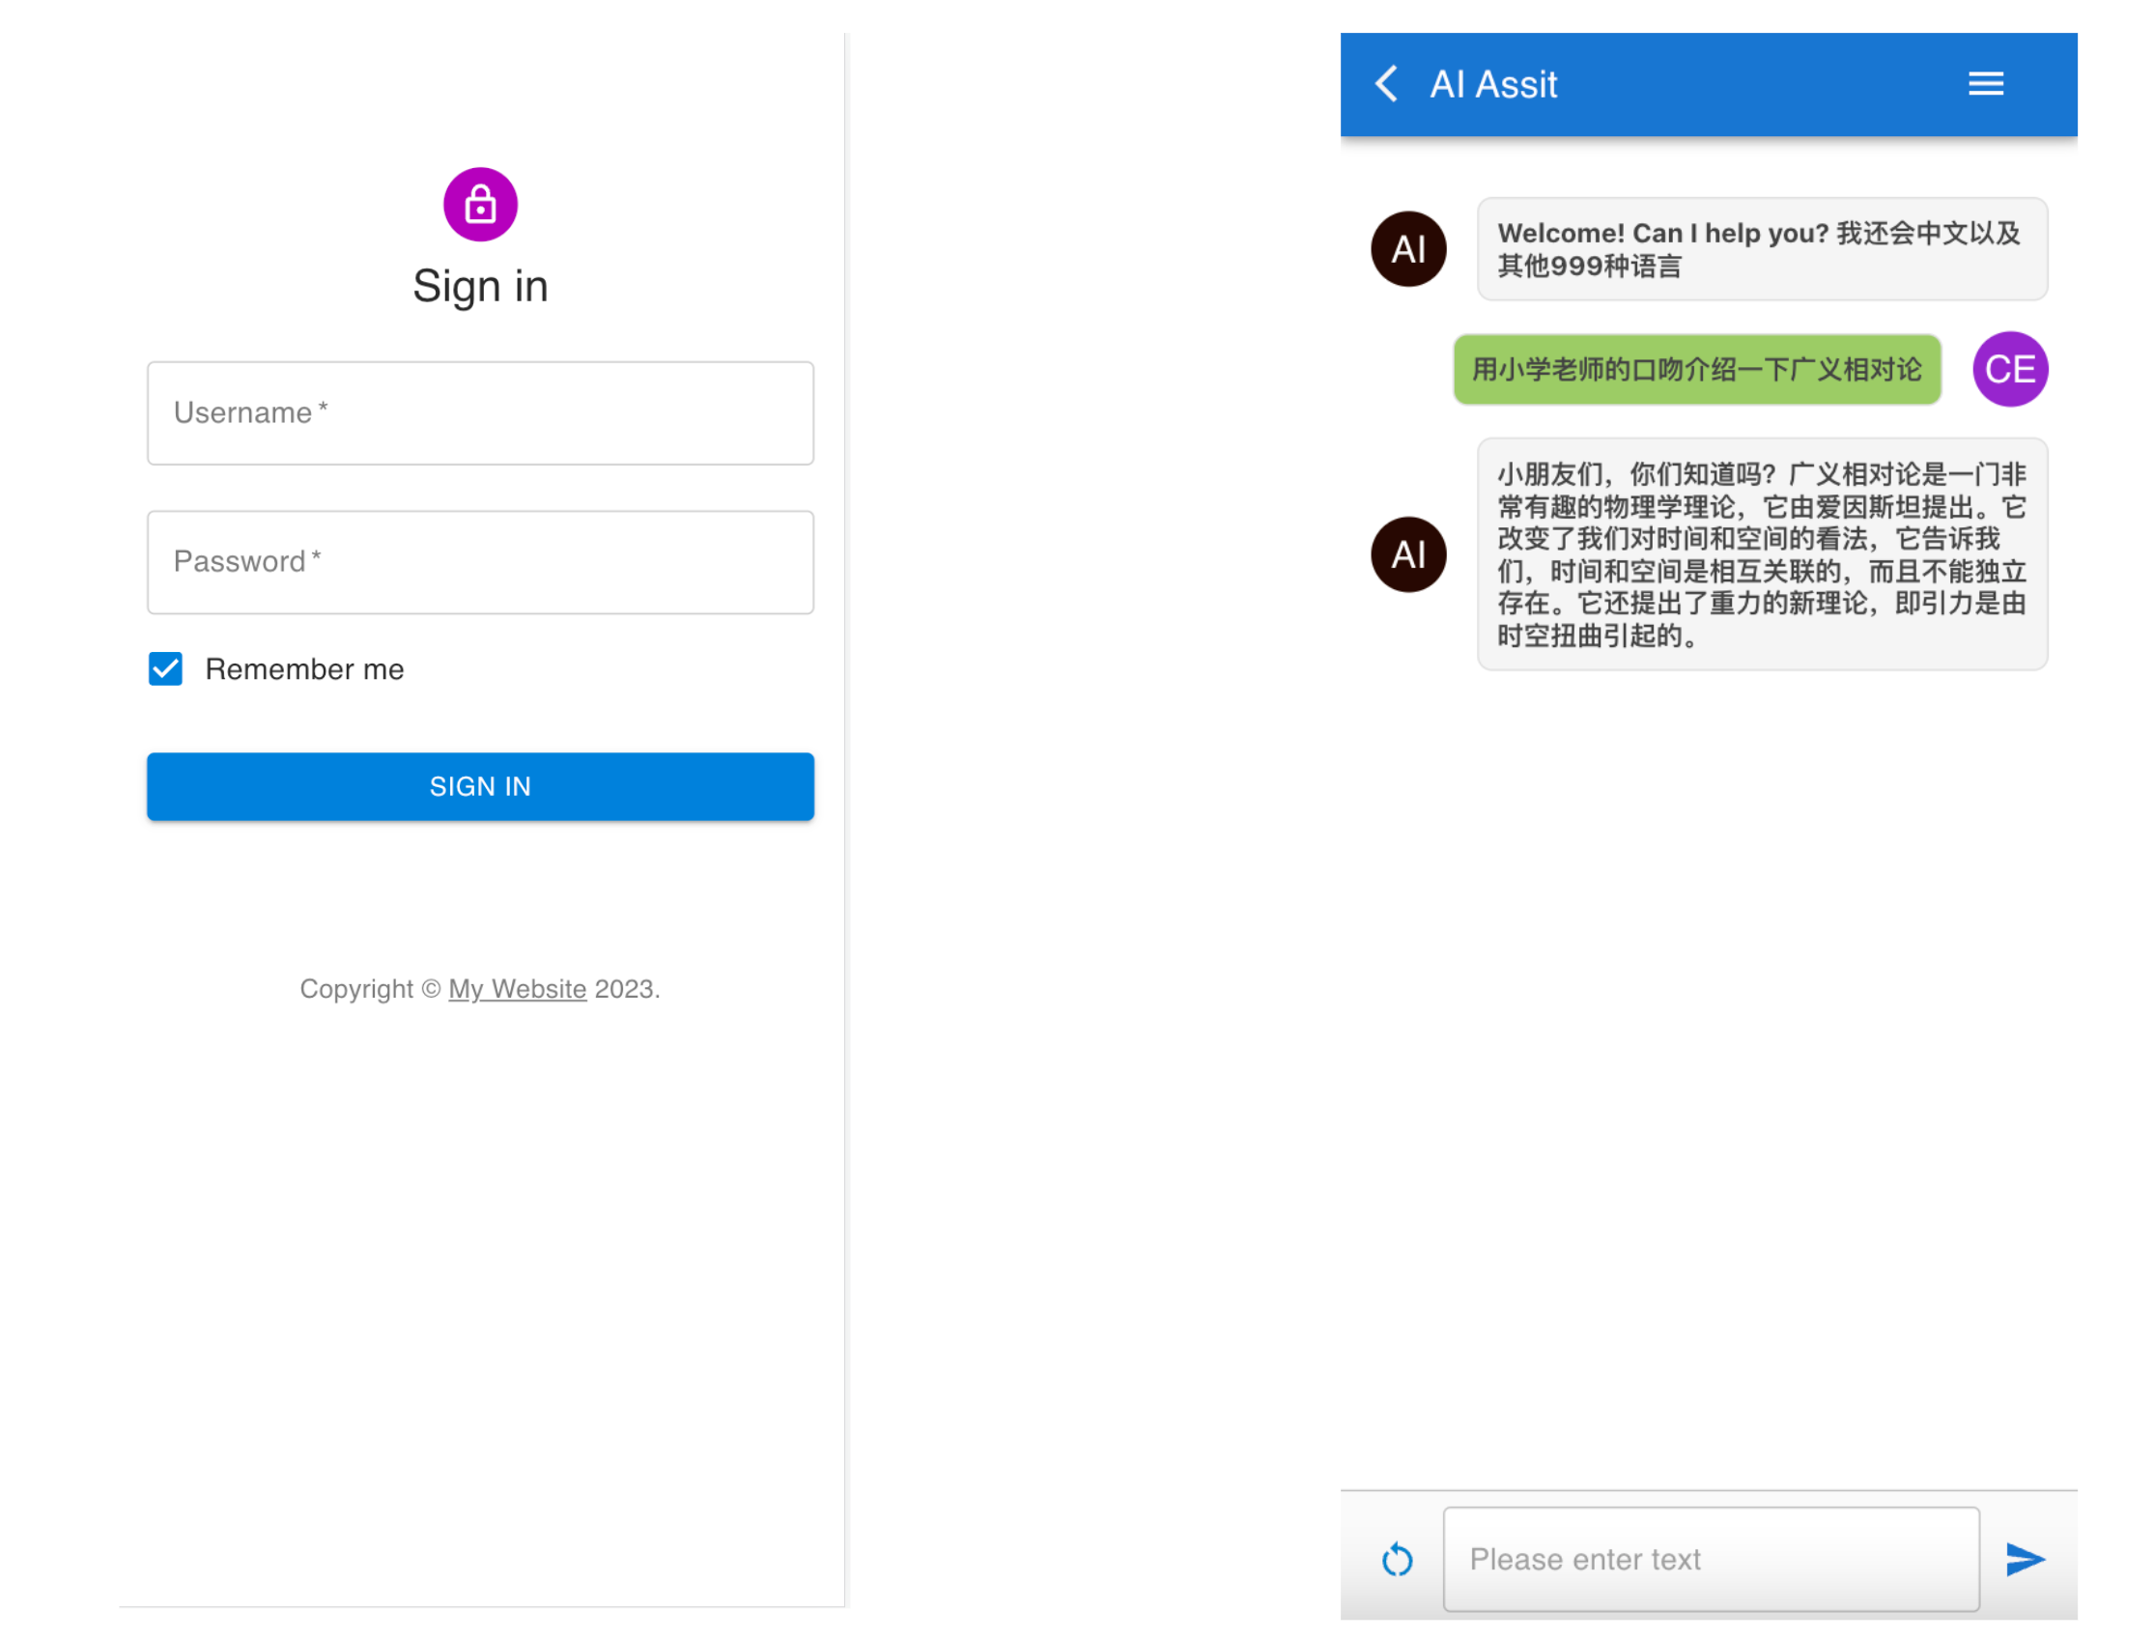Click the Remember me label text

(304, 668)
